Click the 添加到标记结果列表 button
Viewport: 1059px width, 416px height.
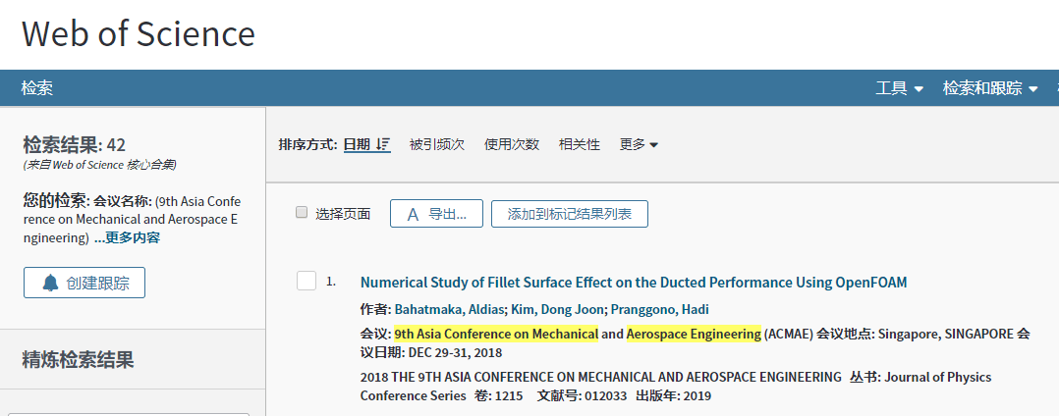pos(570,214)
